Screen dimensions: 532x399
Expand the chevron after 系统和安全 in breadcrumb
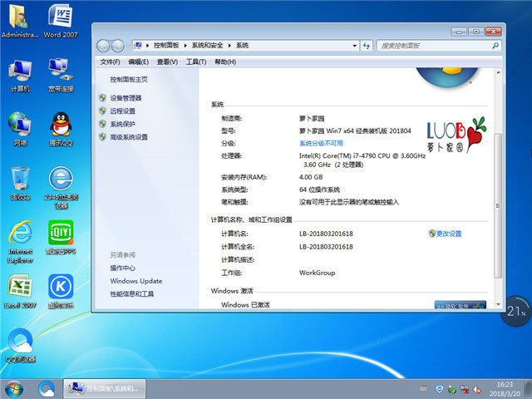tap(229, 46)
